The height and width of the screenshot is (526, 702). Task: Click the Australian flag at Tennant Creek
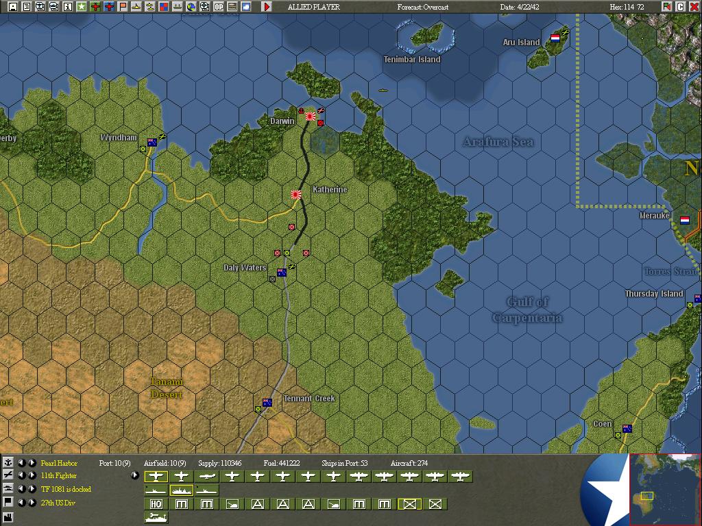click(x=267, y=403)
